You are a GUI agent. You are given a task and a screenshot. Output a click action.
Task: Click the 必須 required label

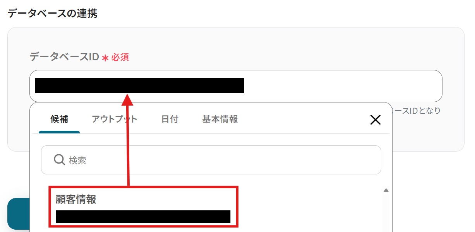tap(120, 58)
